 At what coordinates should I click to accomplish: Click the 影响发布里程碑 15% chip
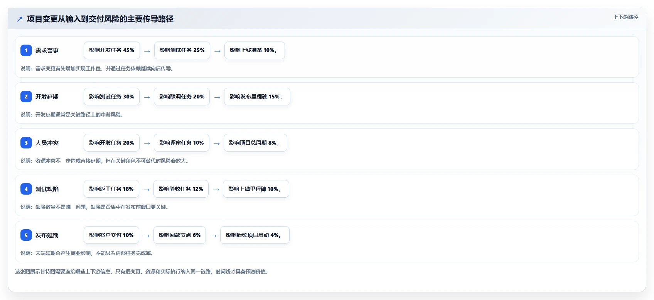[x=257, y=97]
